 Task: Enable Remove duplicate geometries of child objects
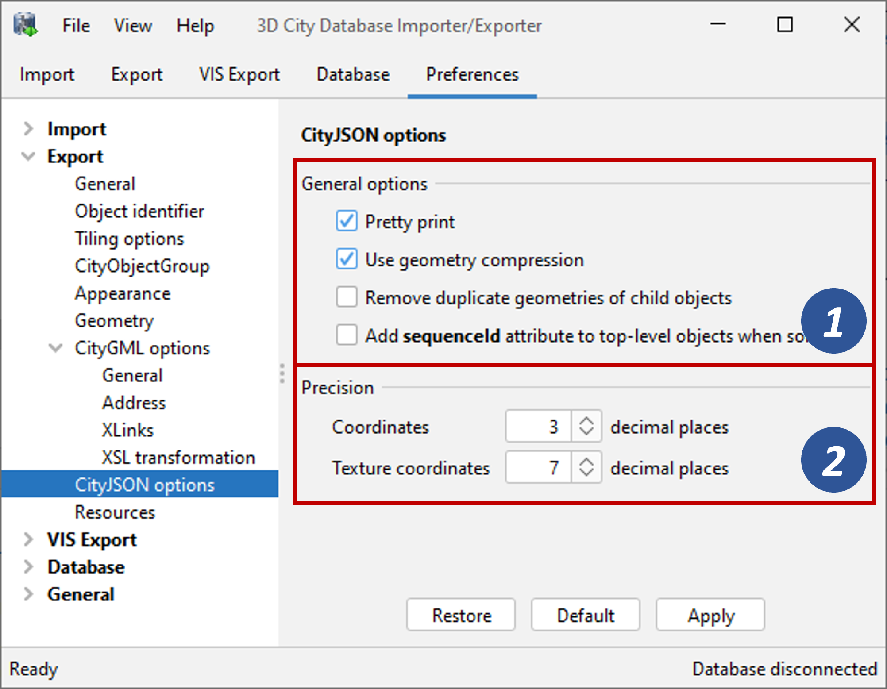[346, 297]
